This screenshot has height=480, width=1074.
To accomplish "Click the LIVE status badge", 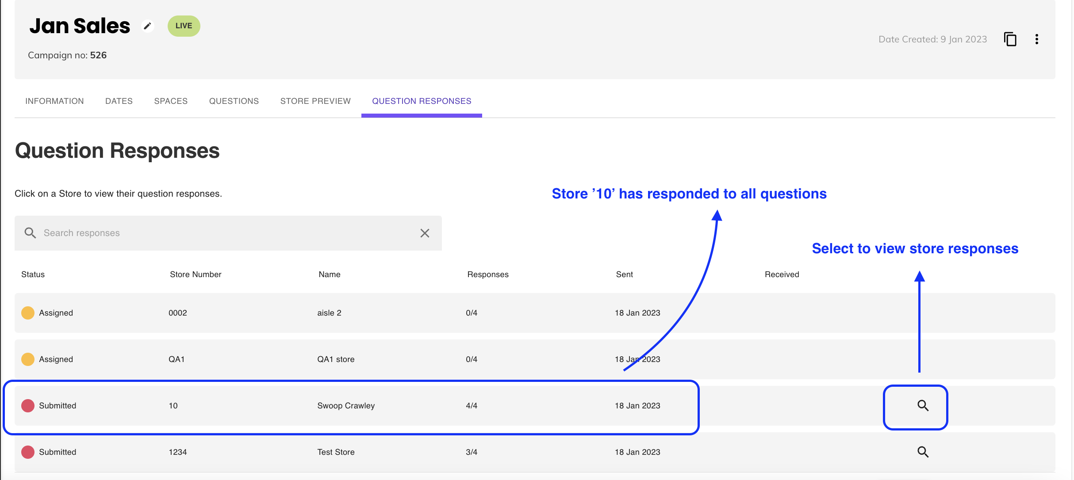I will click(184, 26).
